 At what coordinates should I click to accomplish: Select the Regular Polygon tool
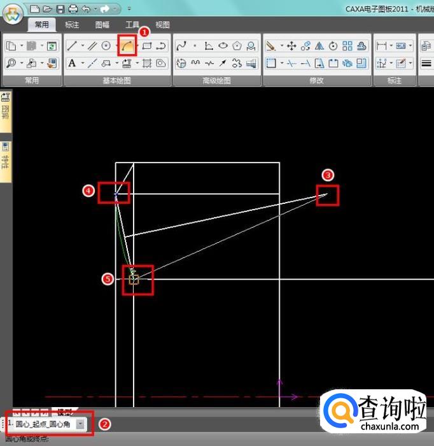coord(237,46)
